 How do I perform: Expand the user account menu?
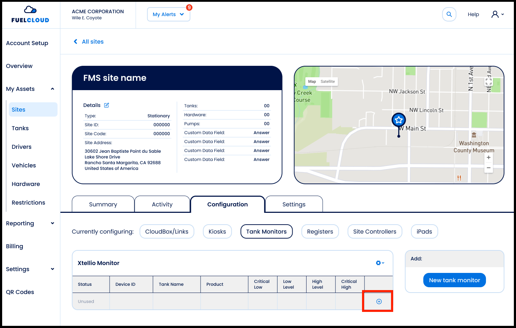[x=497, y=14]
